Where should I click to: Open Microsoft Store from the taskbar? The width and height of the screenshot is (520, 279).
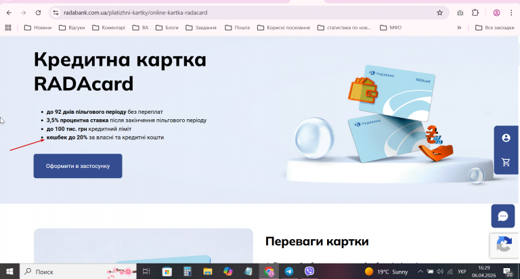click(x=167, y=272)
